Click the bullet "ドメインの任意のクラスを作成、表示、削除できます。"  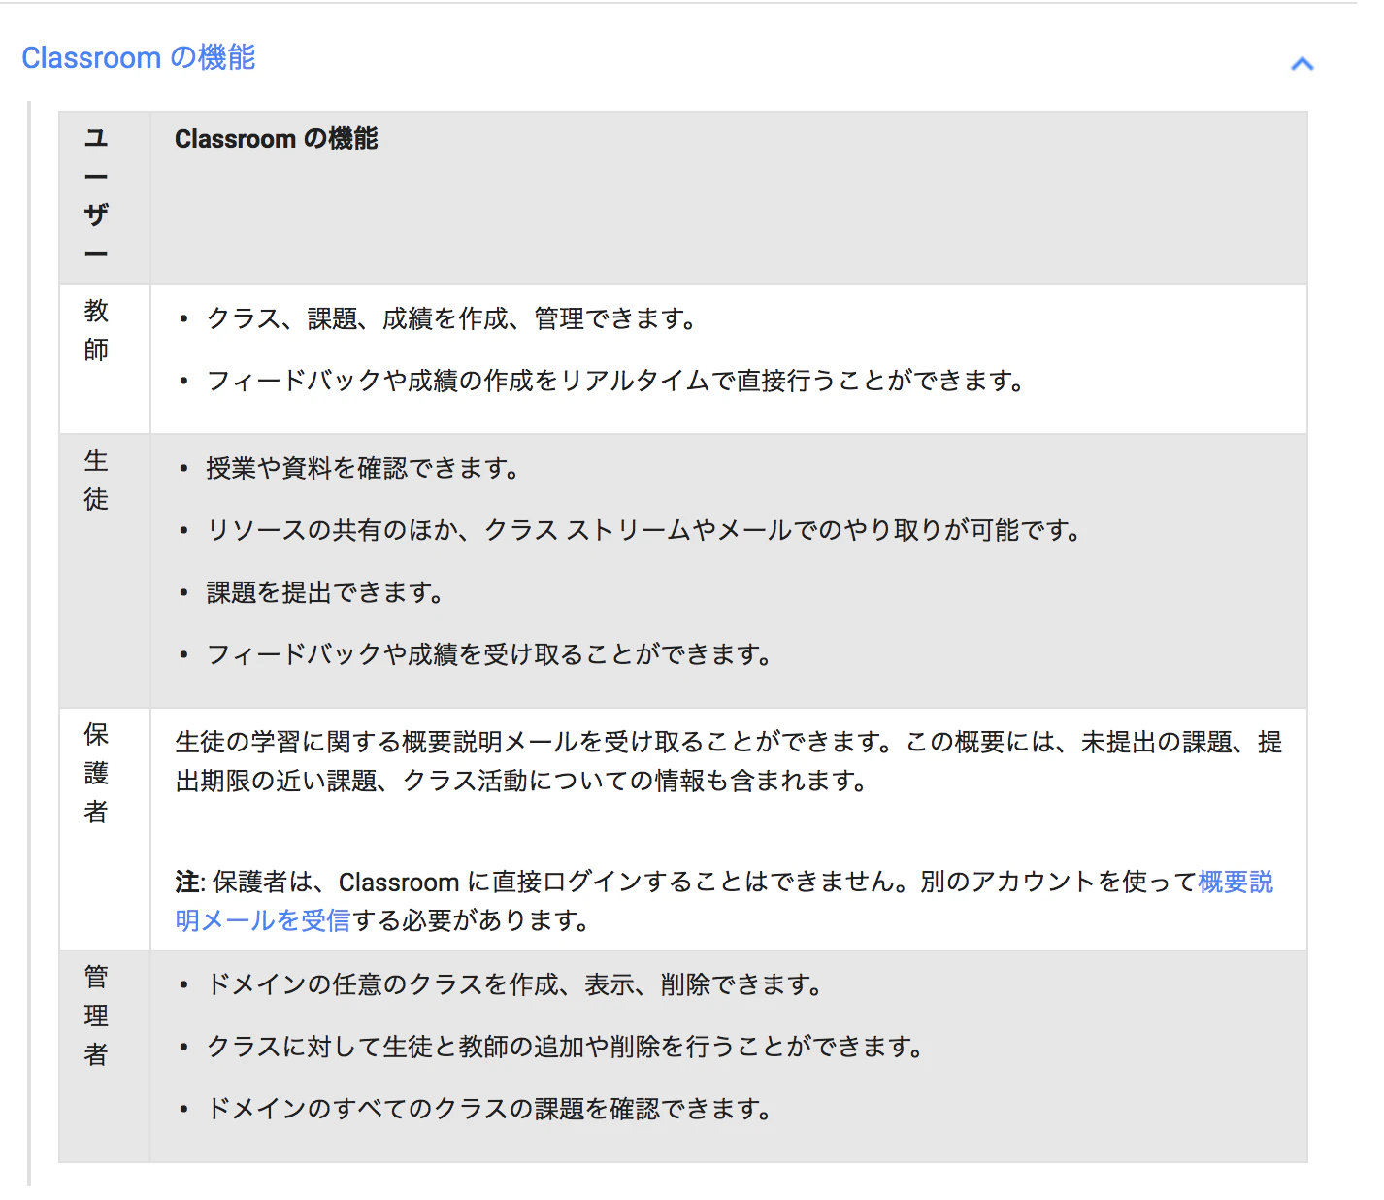(515, 984)
